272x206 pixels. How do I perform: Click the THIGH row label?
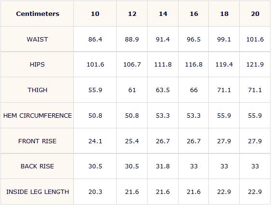[x=37, y=90]
